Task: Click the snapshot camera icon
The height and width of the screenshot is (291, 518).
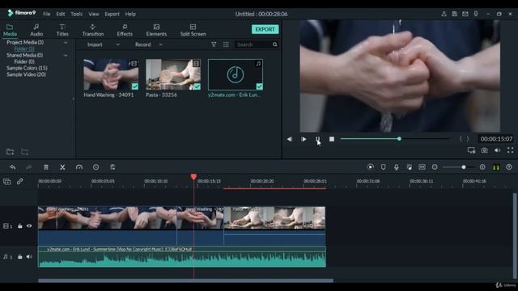Action: pos(484,150)
